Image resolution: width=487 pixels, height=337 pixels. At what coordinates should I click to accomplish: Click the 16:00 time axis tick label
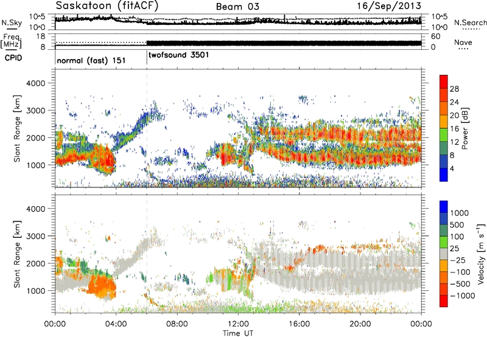pos(299,324)
